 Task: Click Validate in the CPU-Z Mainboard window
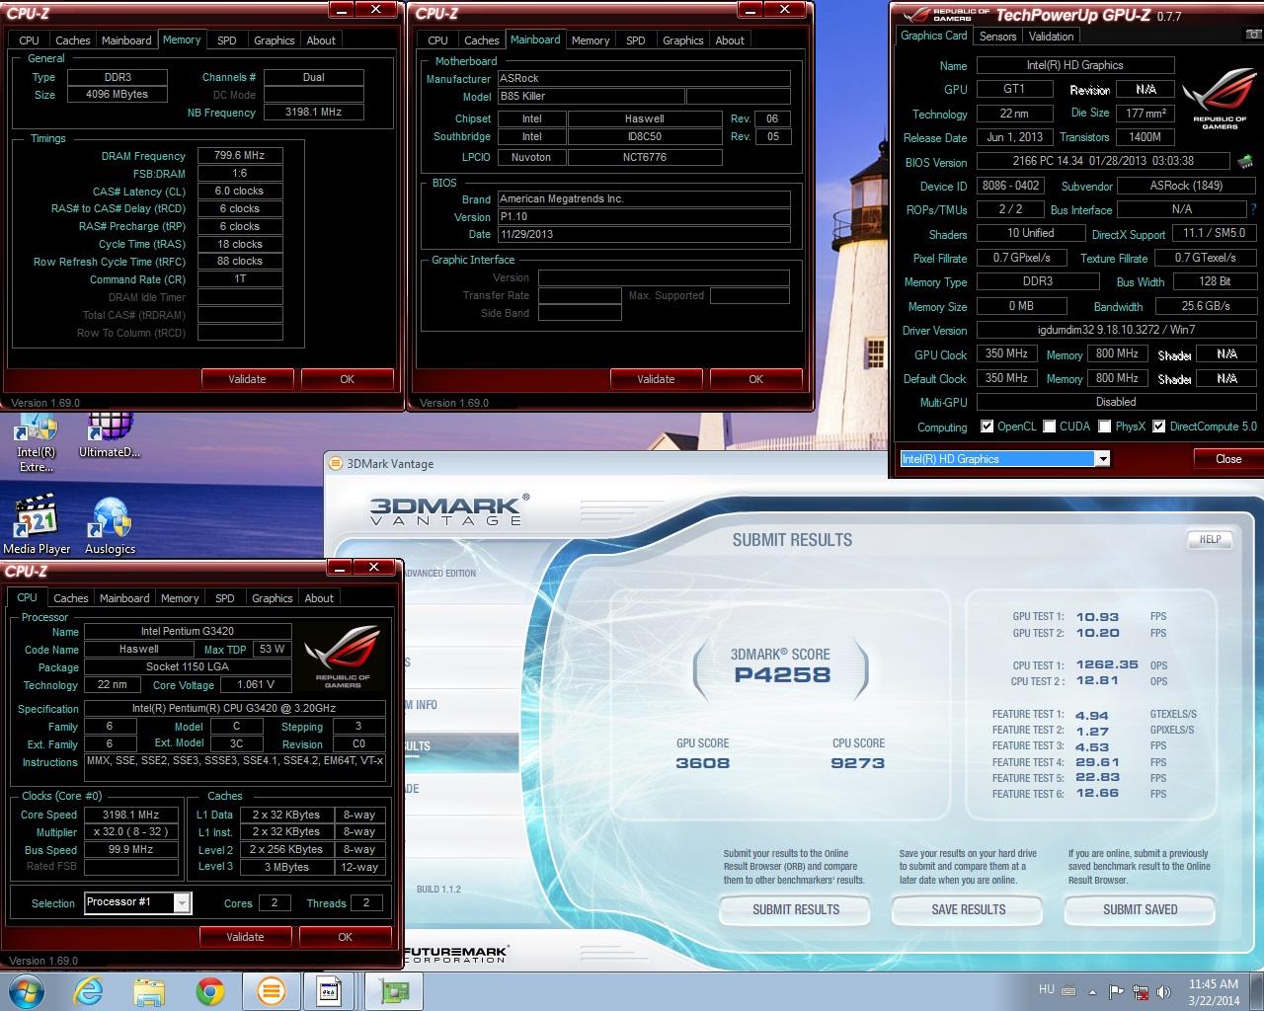tap(656, 379)
